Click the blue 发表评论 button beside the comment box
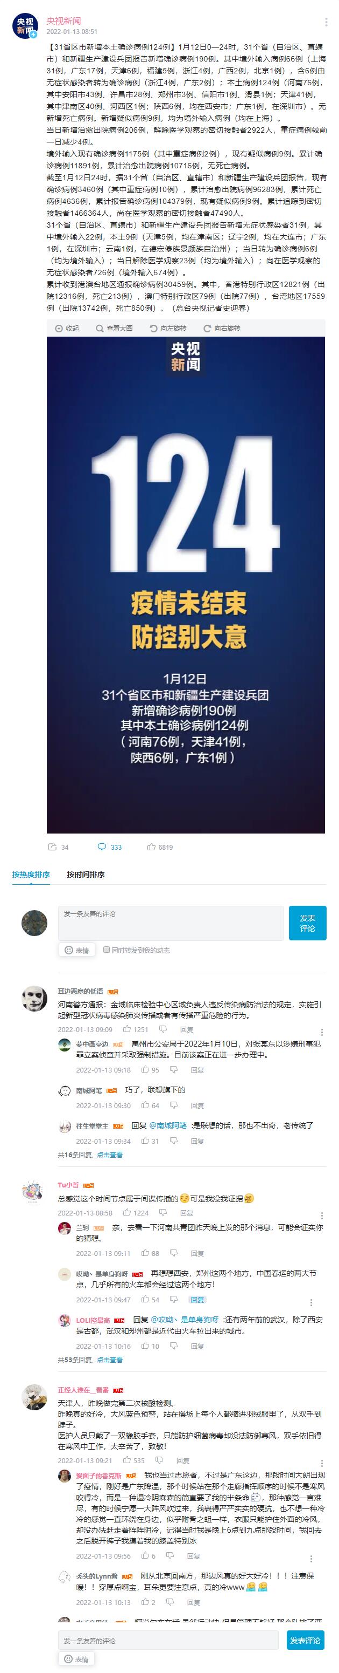The image size is (339, 1673). pyautogui.click(x=307, y=922)
